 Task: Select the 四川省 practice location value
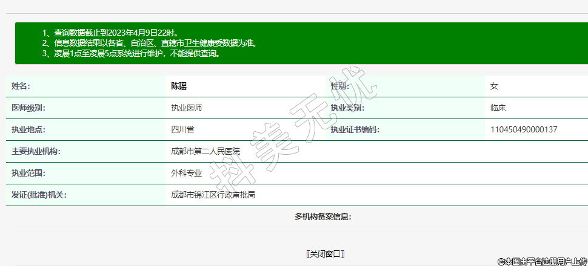(182, 130)
